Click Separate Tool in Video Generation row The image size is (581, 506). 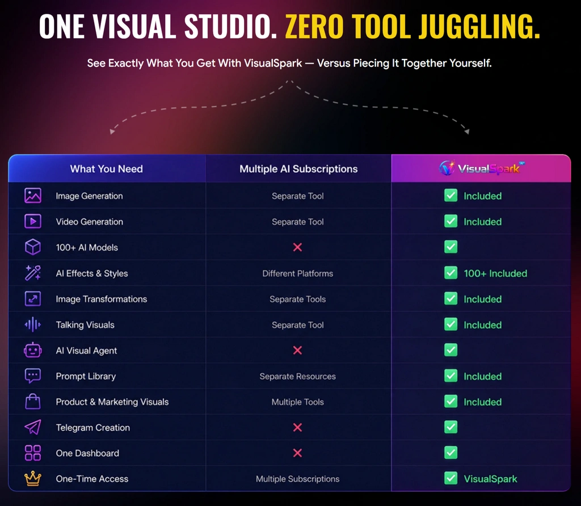pyautogui.click(x=297, y=221)
